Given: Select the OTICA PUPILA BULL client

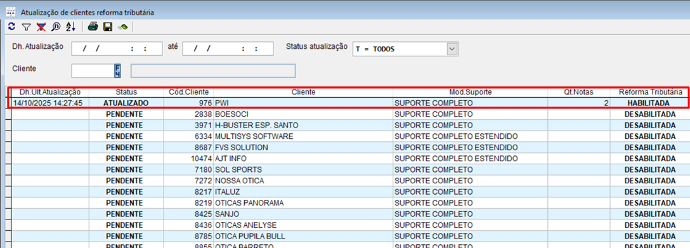Looking at the screenshot, I should point(304,236).
